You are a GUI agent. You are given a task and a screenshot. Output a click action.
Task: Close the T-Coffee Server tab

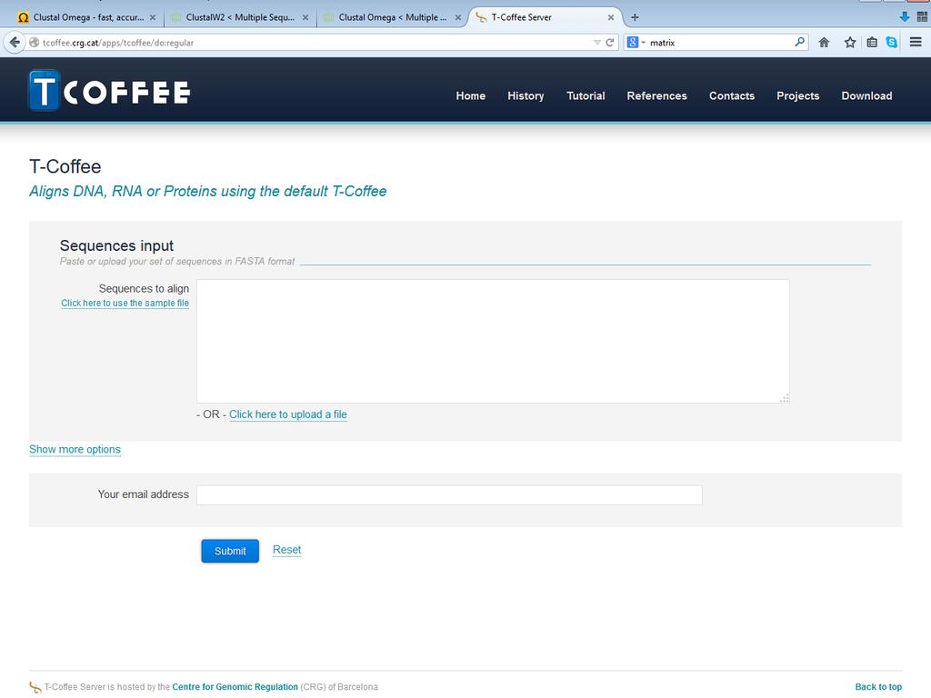610,18
